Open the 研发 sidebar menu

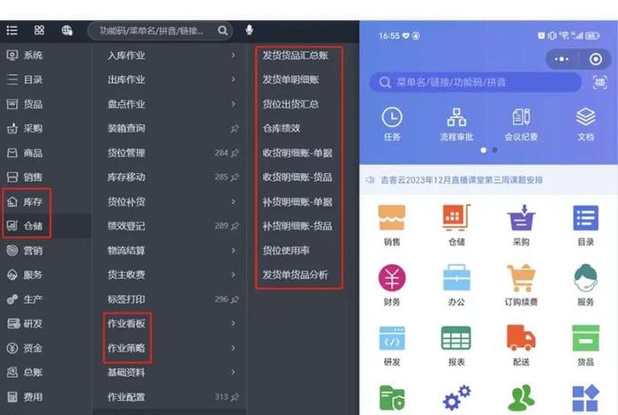pos(25,323)
